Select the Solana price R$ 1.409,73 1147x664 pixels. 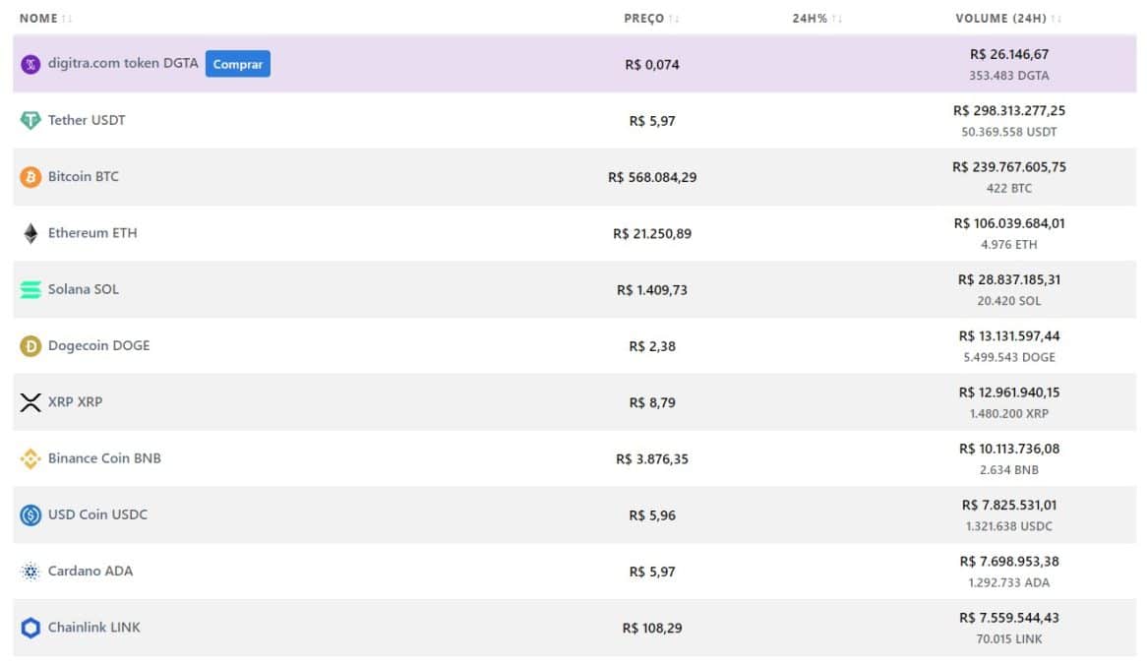coord(652,289)
